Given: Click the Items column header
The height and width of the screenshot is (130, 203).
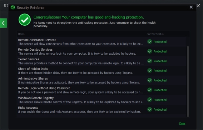Looking at the screenshot, I should (x=21, y=34).
